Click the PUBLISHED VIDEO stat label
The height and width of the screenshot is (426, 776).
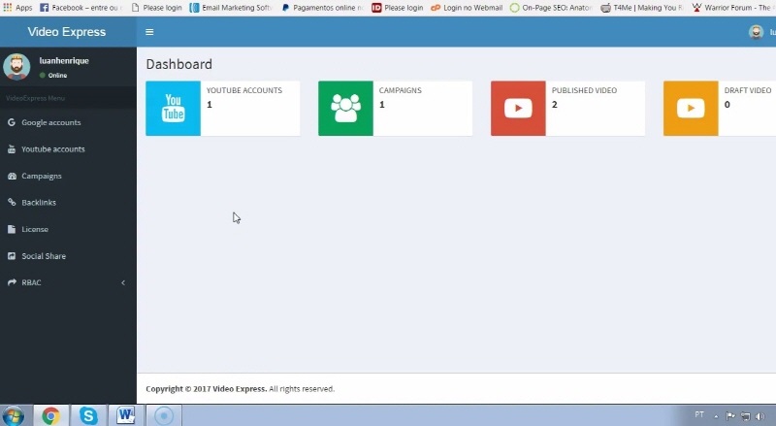[585, 90]
